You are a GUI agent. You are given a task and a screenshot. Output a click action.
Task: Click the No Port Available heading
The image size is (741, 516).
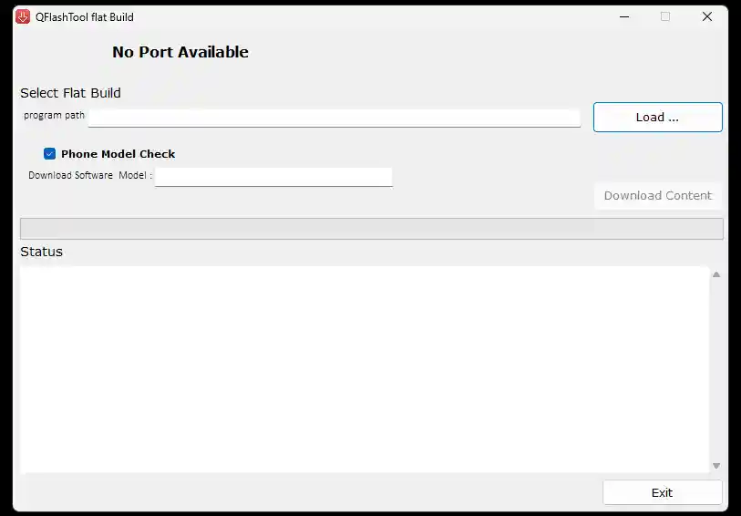[x=180, y=52]
